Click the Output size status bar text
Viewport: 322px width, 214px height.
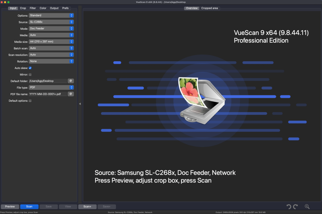[x=240, y=212]
